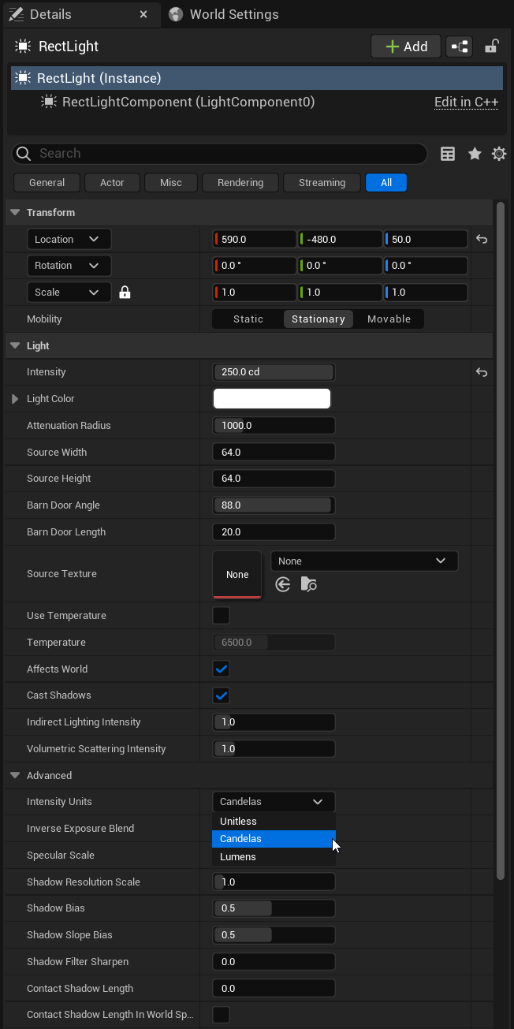The image size is (514, 1029).
Task: Uncheck the Affects World checkbox
Action: [222, 669]
